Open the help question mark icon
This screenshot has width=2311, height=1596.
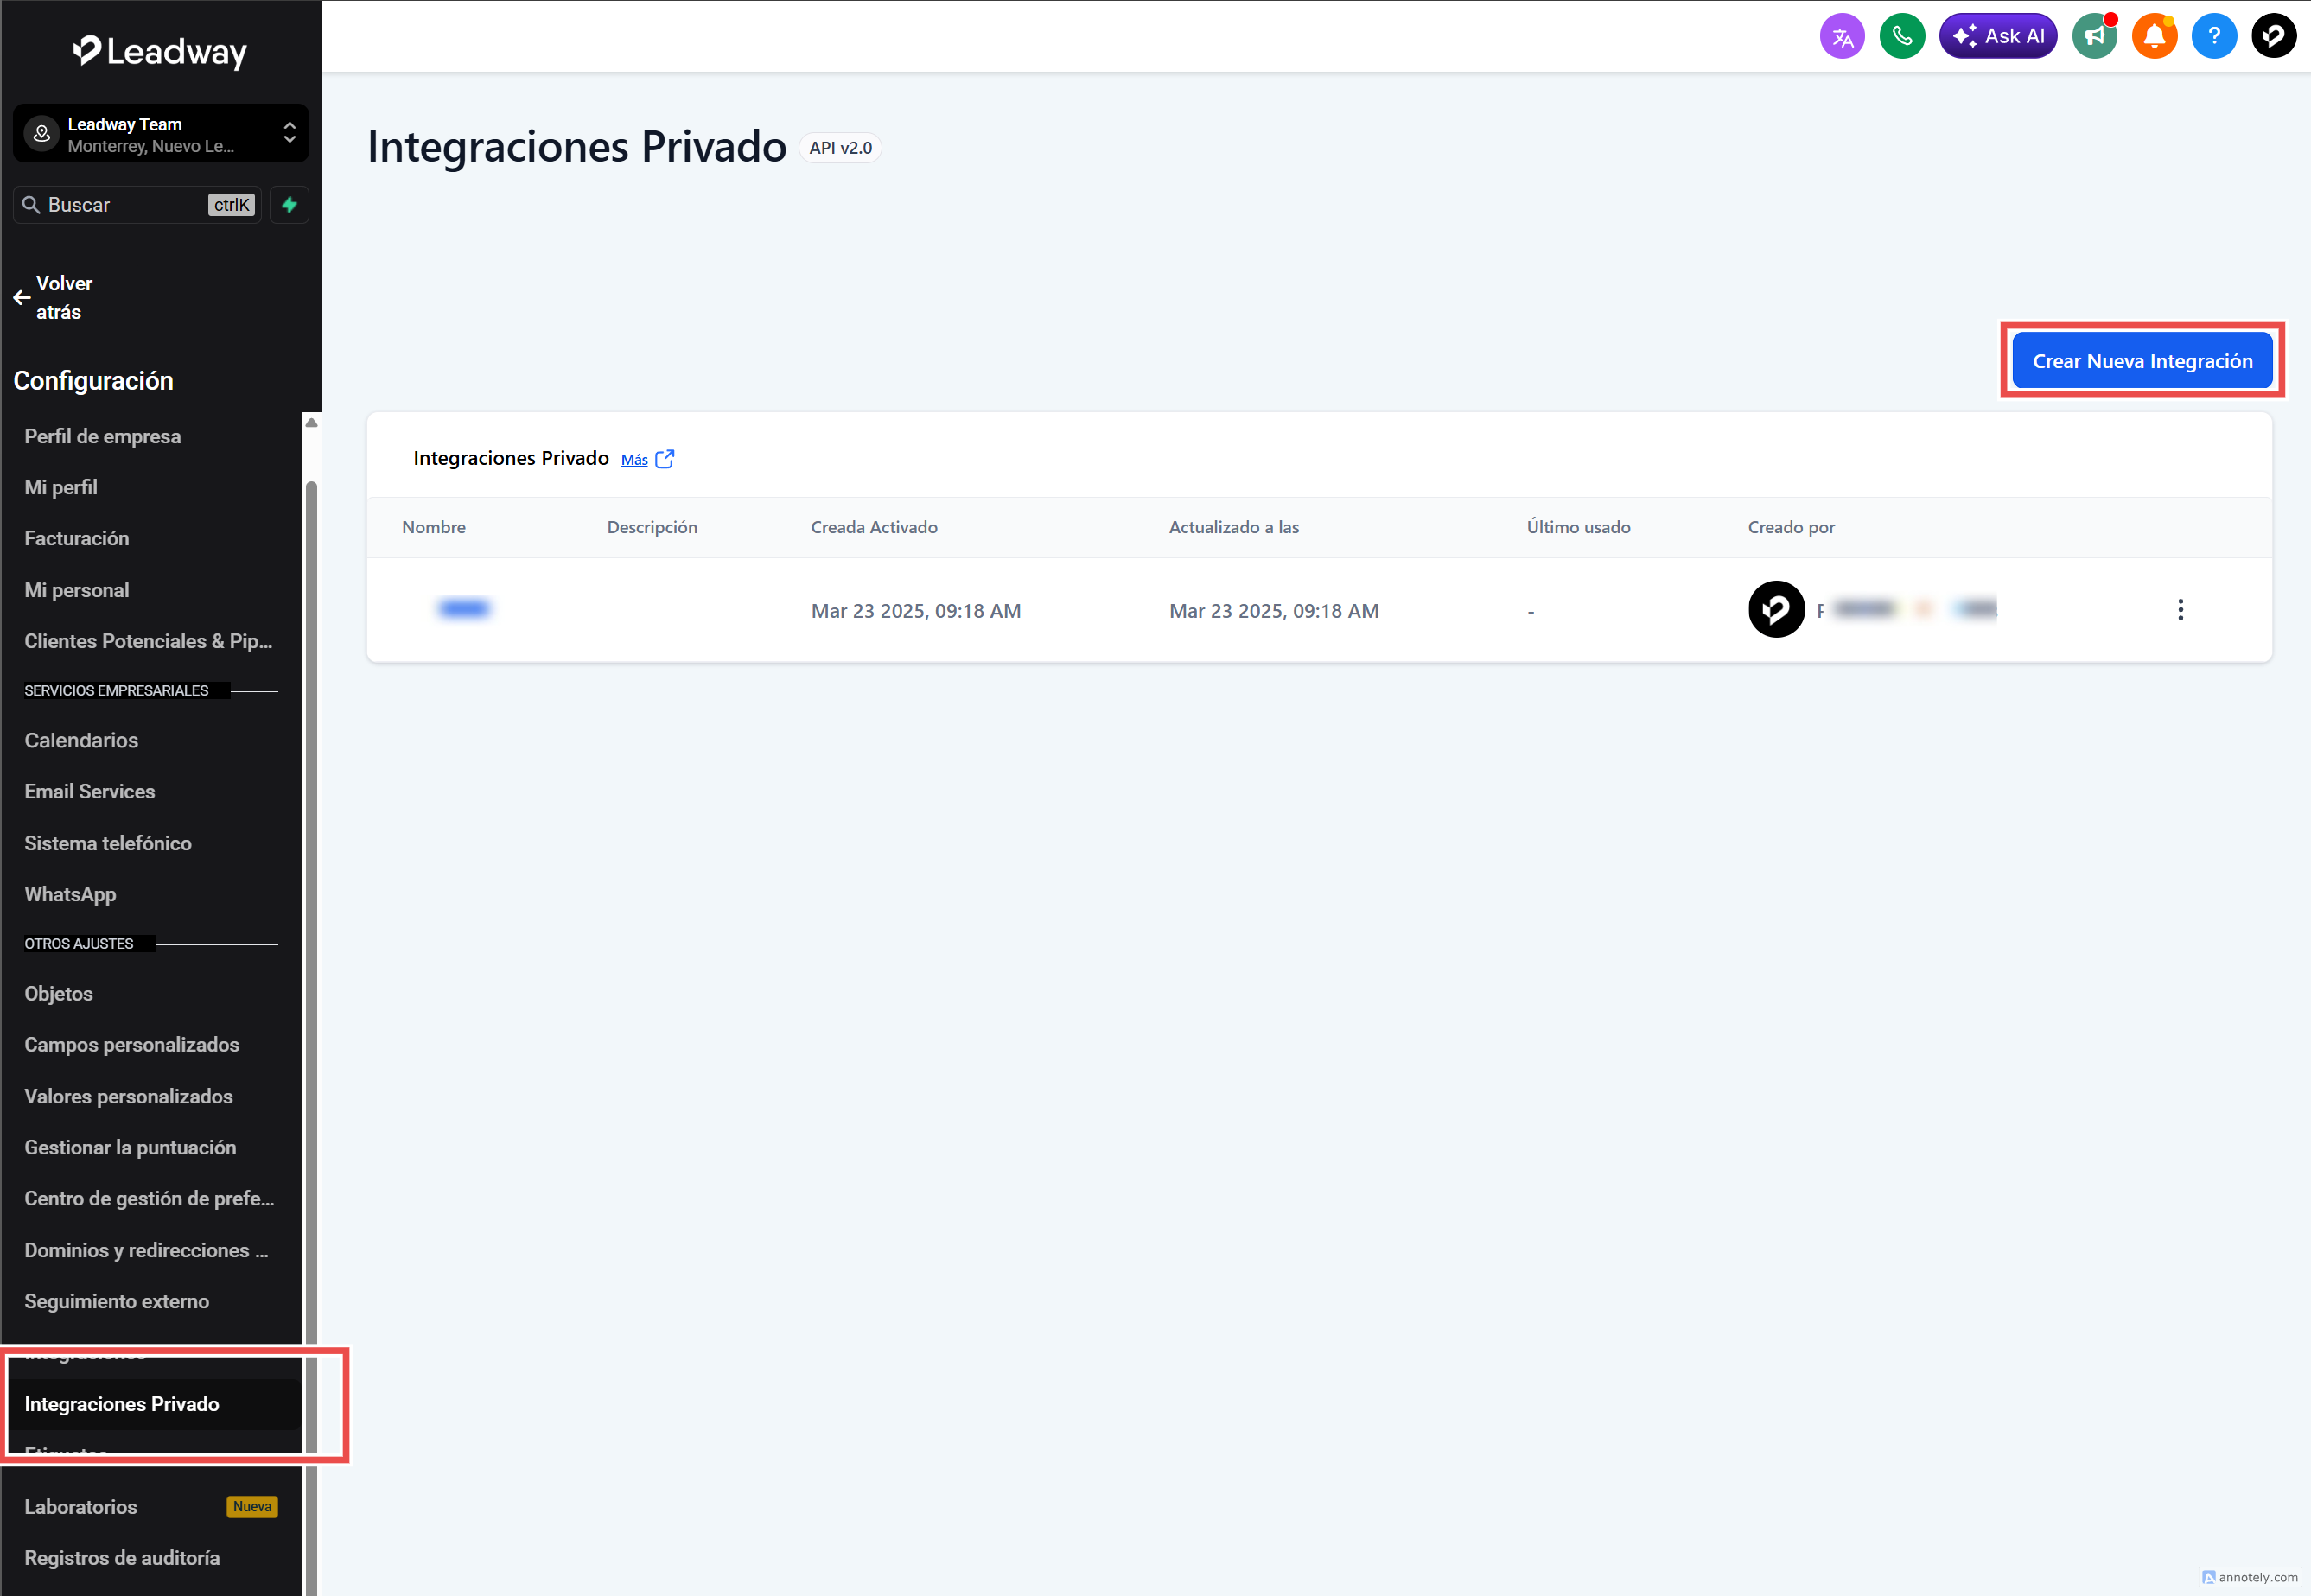pos(2214,35)
